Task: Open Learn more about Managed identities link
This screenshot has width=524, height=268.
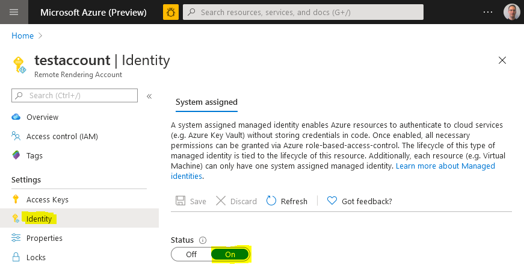Action: (445, 166)
